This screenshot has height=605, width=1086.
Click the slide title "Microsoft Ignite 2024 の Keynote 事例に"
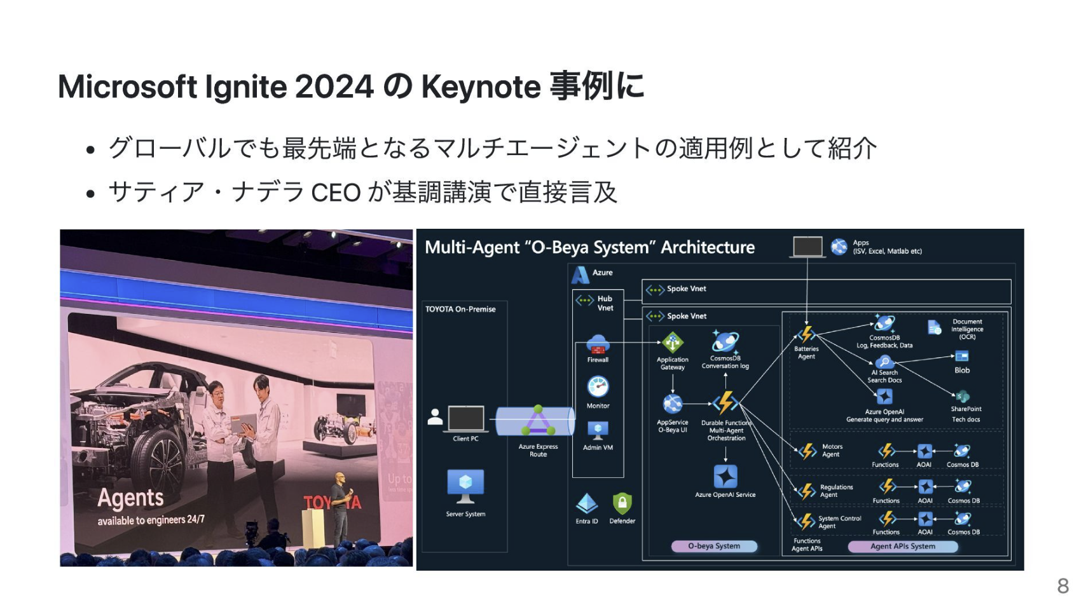tap(351, 86)
